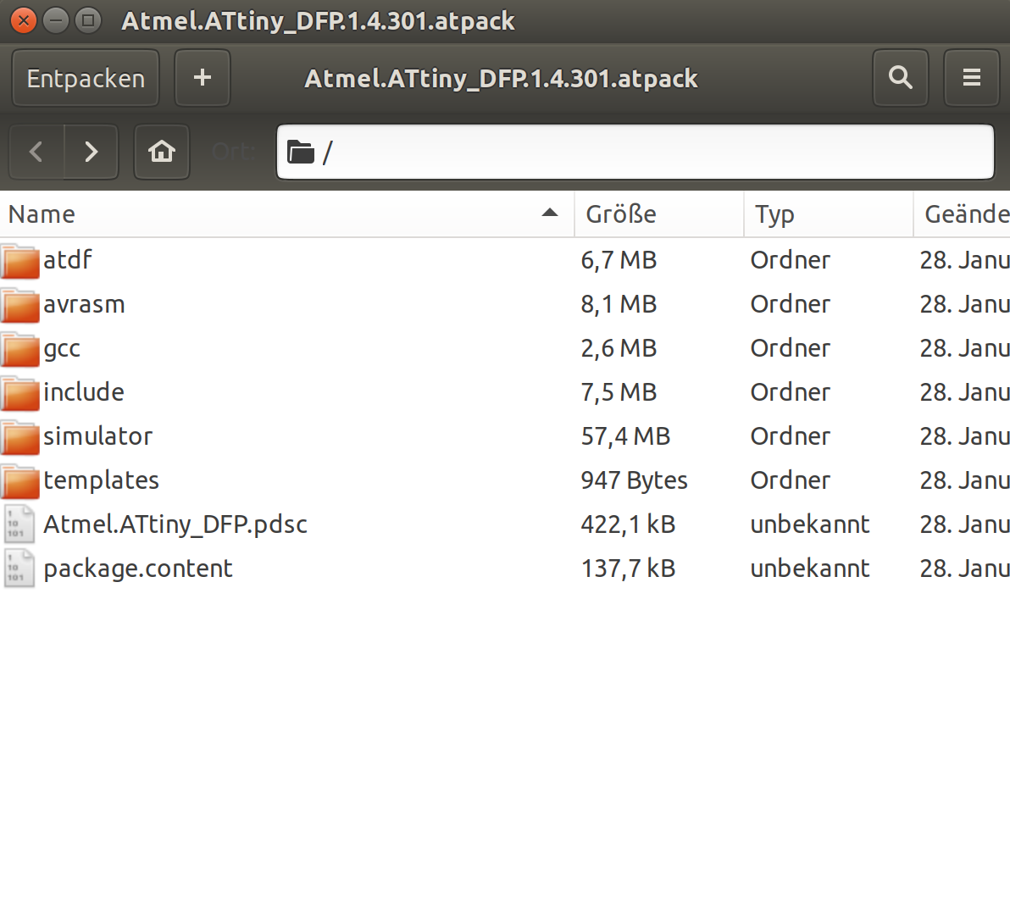Sort by Geändert column header
Screen dimensions: 1010x915
[962, 213]
